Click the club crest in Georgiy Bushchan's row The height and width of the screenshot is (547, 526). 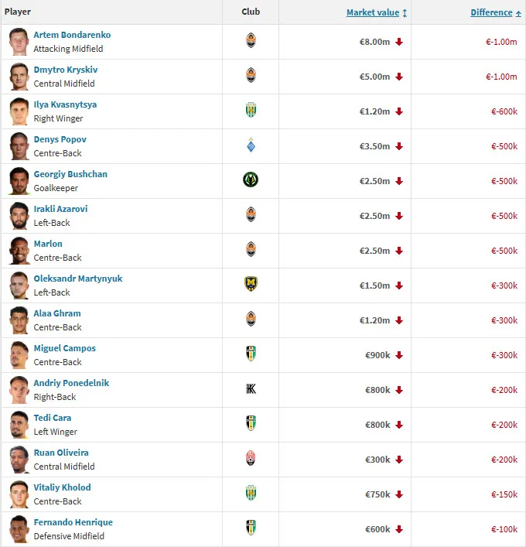251,180
